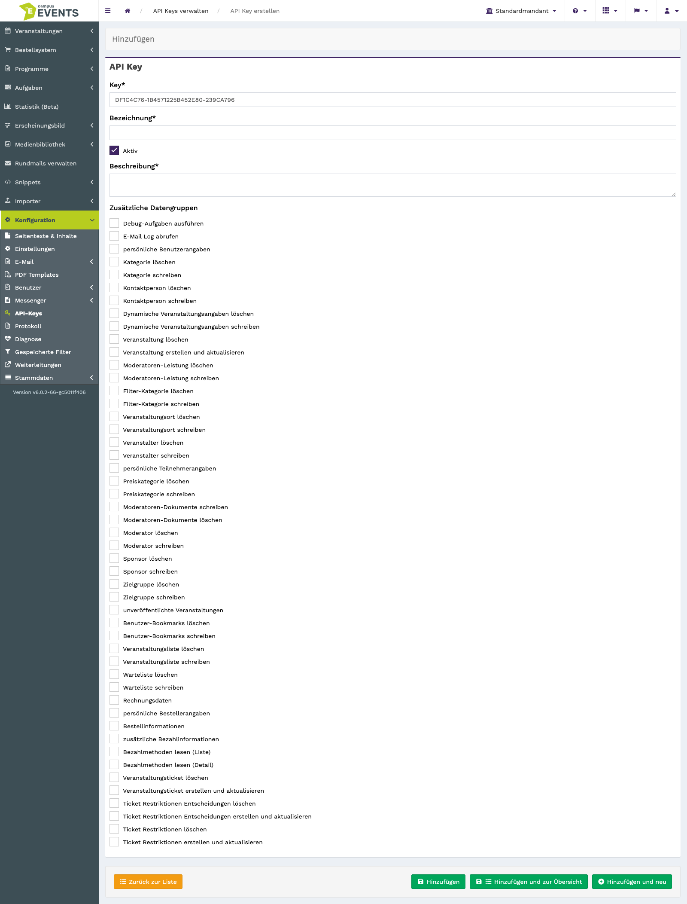The image size is (687, 904).
Task: Open PDF Templates in sidebar
Action: coord(49,275)
